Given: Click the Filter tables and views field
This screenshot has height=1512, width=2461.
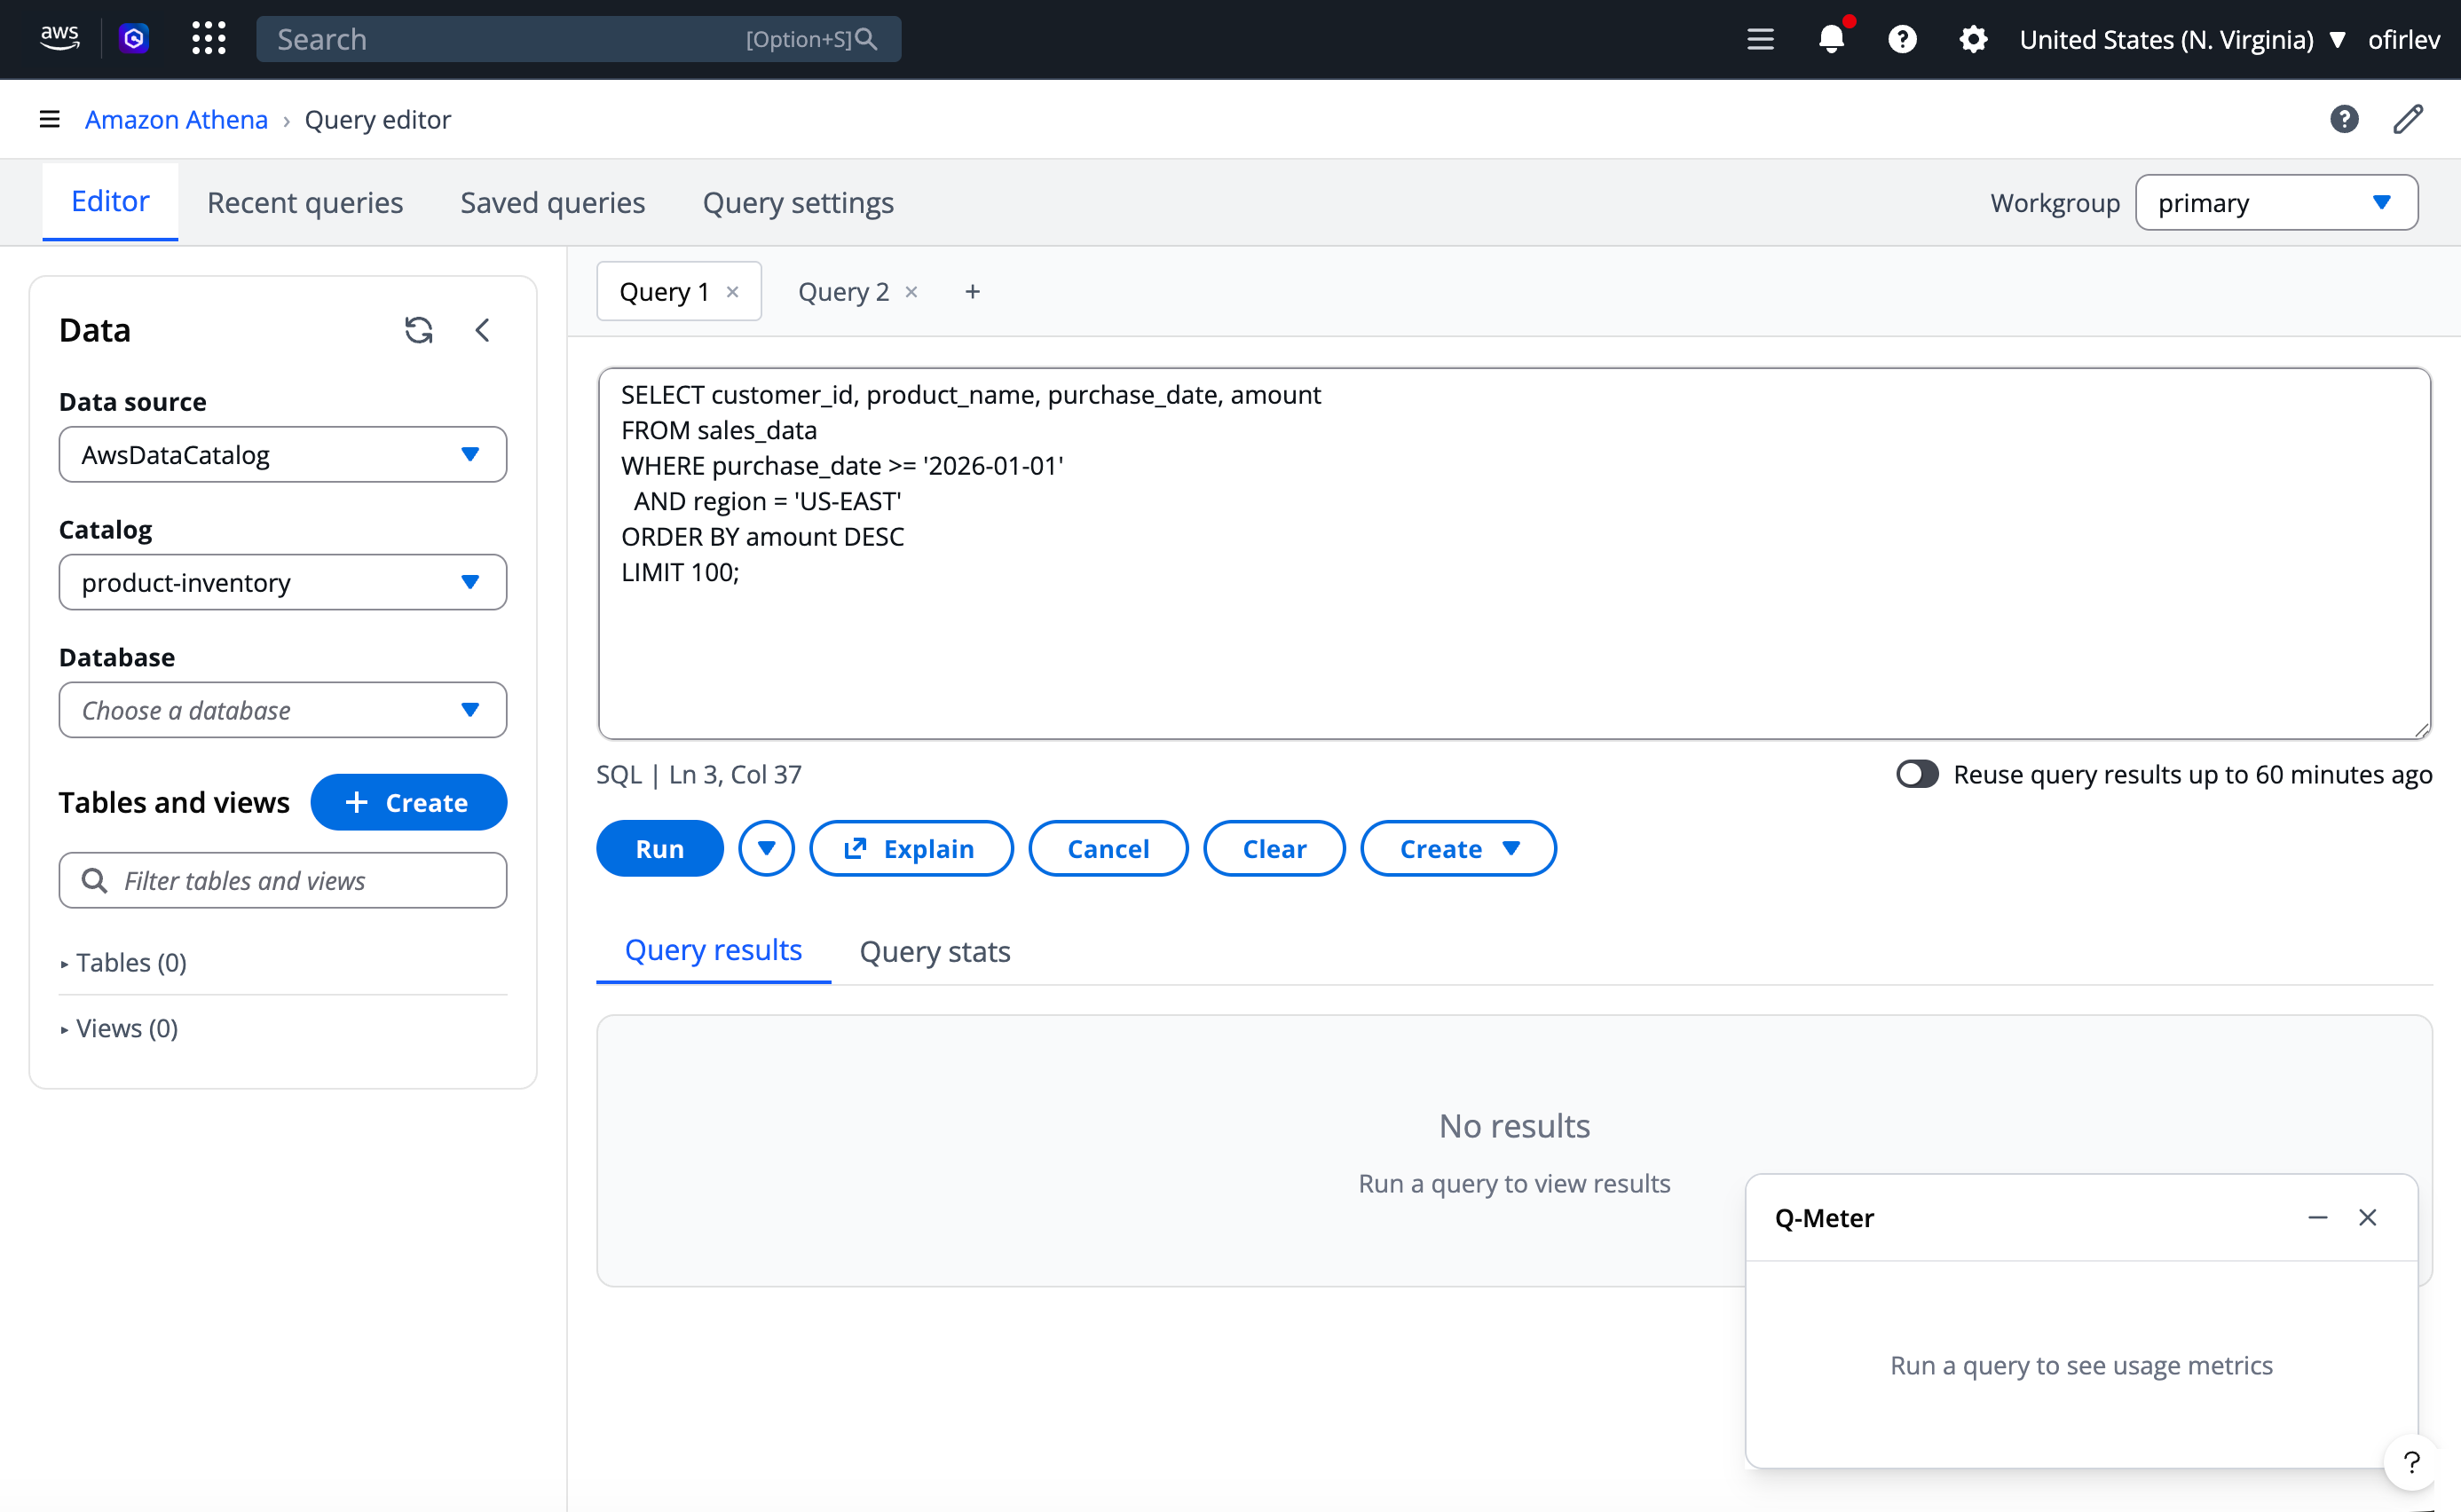Looking at the screenshot, I should [x=300, y=880].
